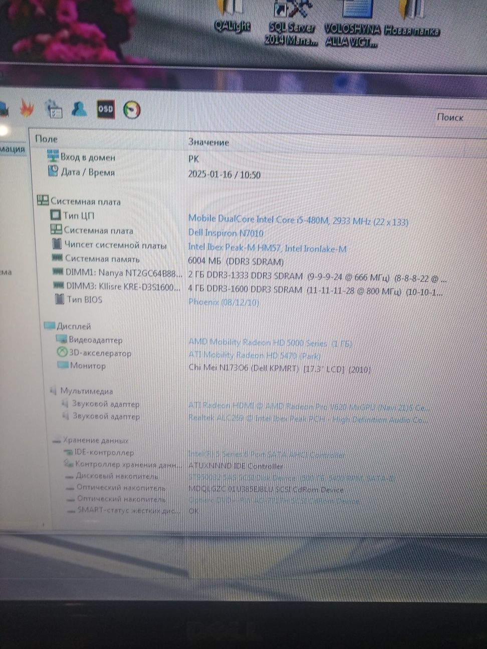
Task: Open the ATI Mobility Radeon HD 5470 link
Action: pyautogui.click(x=254, y=355)
